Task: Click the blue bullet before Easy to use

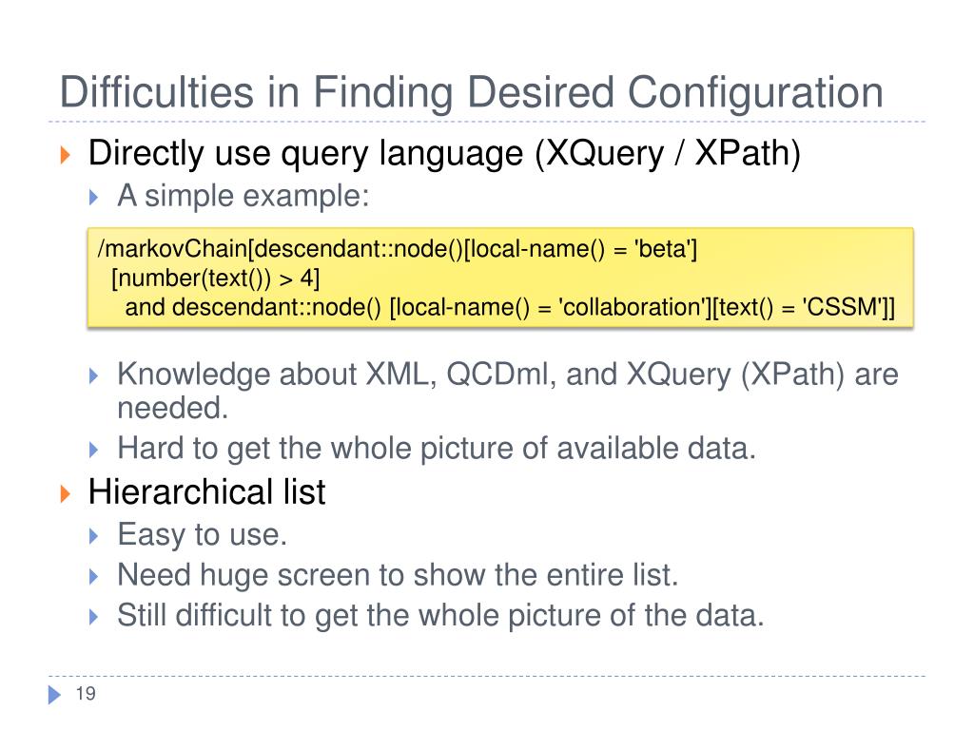Action: point(94,536)
